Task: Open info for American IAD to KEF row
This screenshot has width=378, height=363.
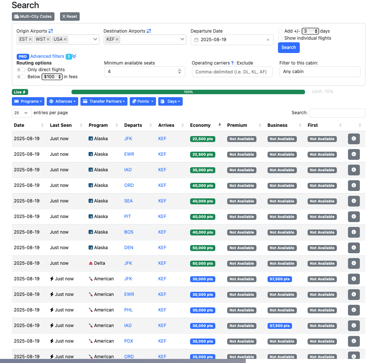Action: click(x=354, y=326)
